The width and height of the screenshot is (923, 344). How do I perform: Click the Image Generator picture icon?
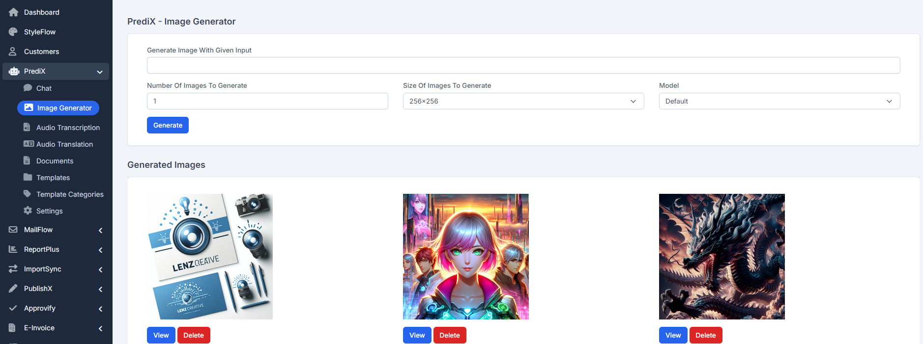(29, 108)
